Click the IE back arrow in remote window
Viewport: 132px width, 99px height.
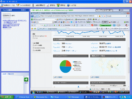tap(32, 16)
